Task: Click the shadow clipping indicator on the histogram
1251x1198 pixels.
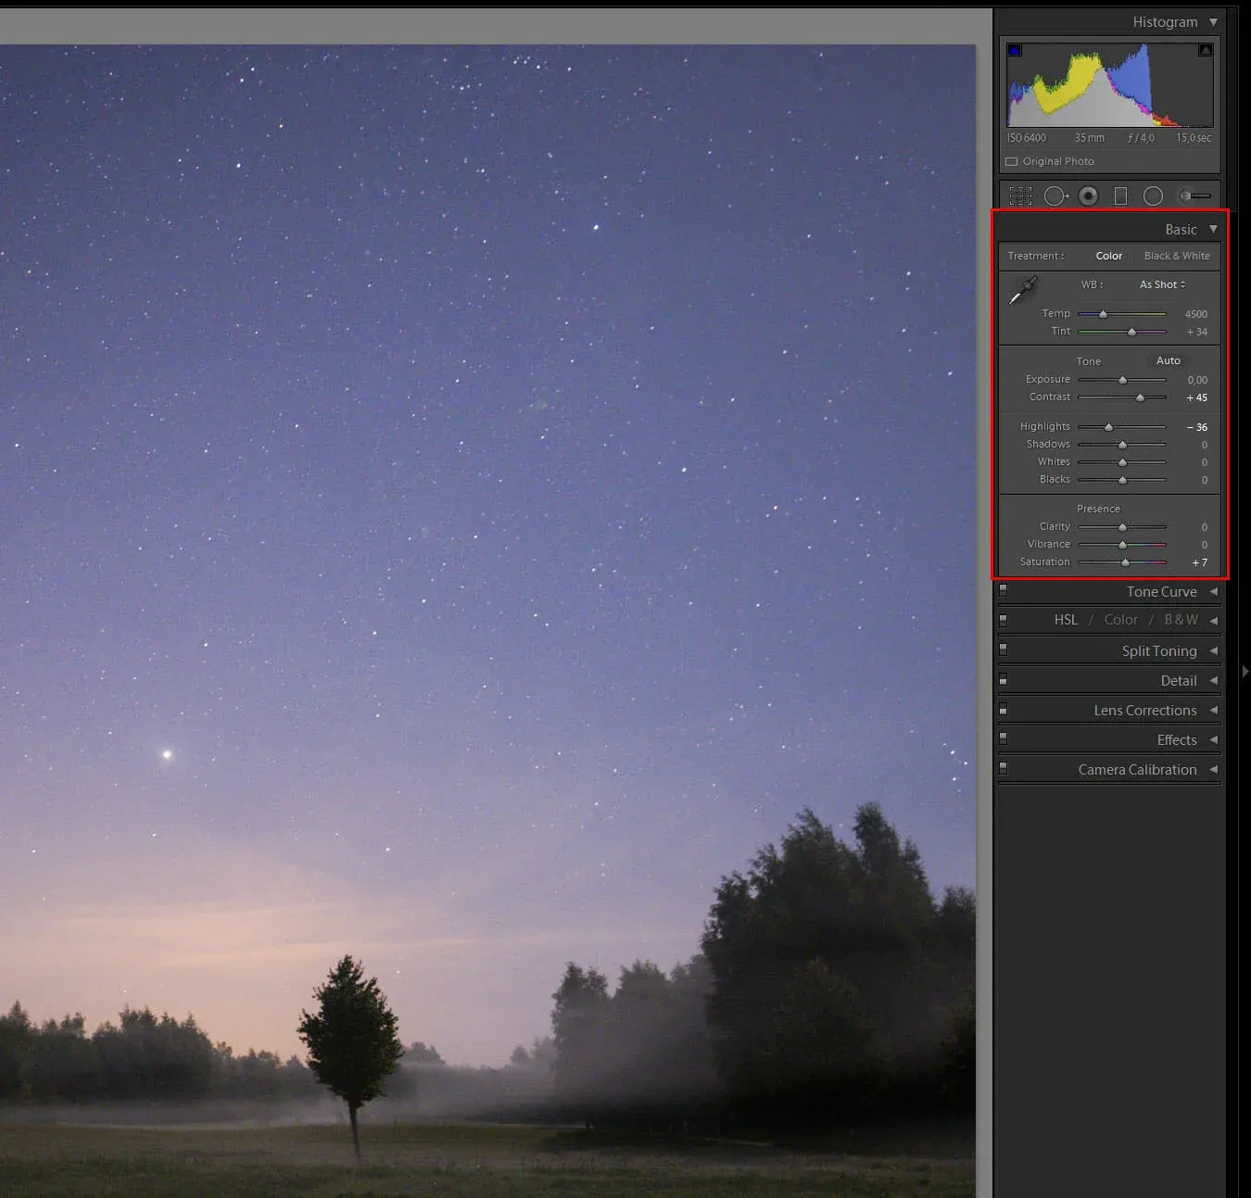Action: click(1013, 49)
